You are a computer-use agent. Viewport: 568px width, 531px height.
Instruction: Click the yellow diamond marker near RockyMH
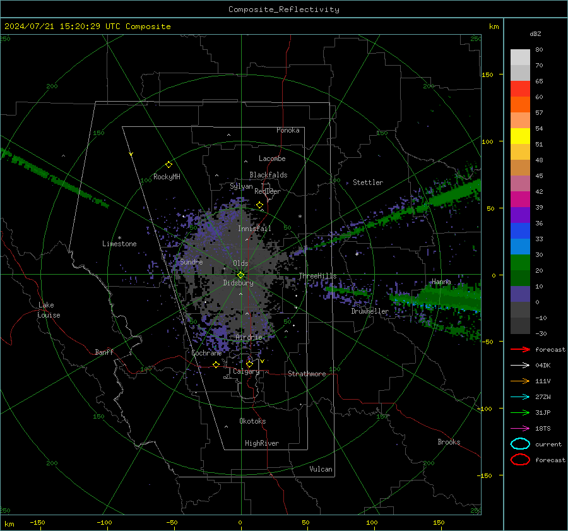[169, 165]
